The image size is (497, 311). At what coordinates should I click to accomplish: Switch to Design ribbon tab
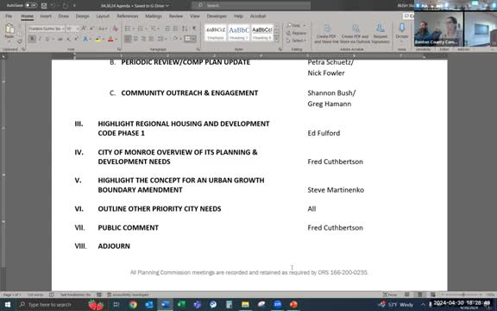point(83,16)
